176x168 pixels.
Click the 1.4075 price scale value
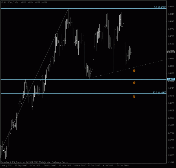click(x=171, y=103)
